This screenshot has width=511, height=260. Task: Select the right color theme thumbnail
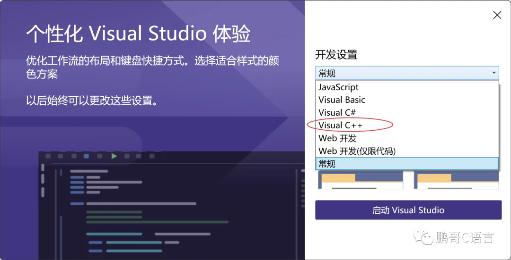tap(456, 180)
